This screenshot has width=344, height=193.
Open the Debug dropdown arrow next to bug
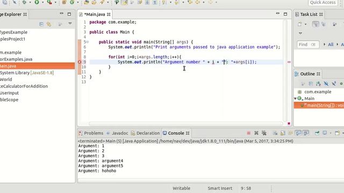pyautogui.click(x=30, y=2)
